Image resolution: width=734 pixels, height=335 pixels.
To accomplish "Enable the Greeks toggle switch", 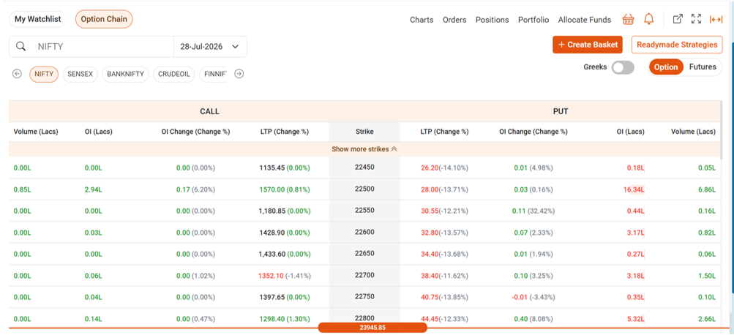I will pyautogui.click(x=623, y=67).
